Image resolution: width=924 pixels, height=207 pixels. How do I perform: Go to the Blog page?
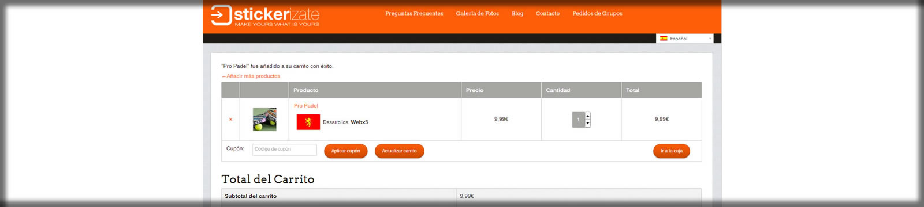tap(517, 13)
